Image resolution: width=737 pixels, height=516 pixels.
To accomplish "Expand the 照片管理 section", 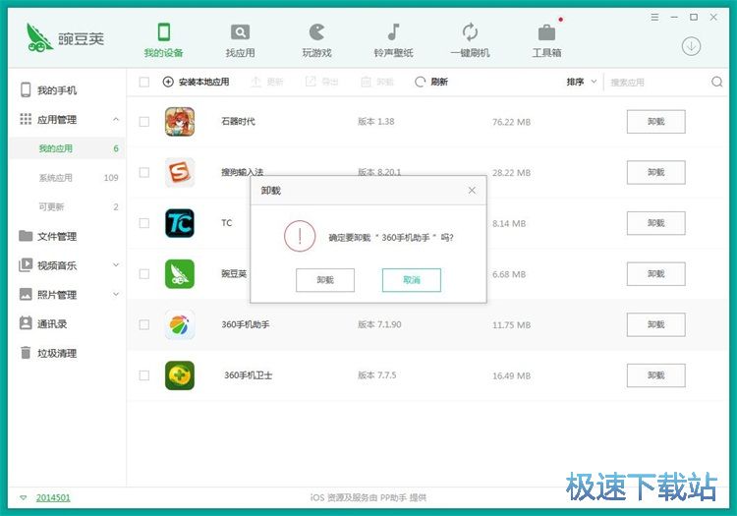I will [x=116, y=294].
